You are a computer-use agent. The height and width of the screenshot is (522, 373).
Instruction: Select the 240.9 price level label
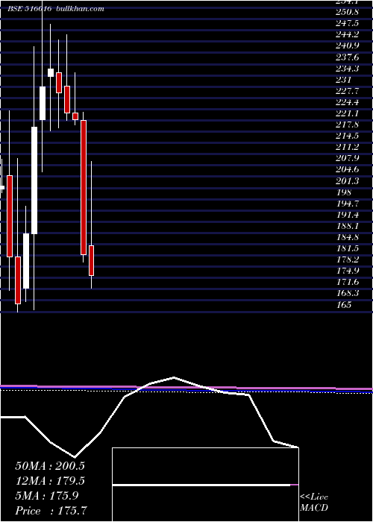tap(348, 46)
